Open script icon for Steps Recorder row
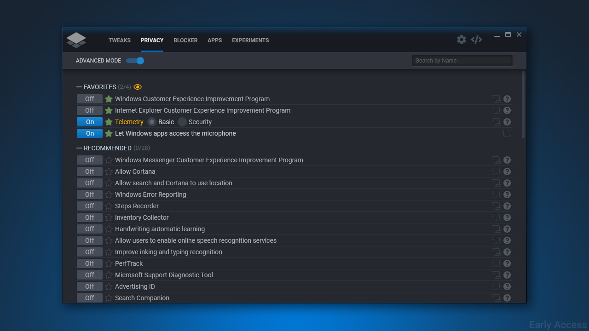This screenshot has height=331, width=589. (496, 206)
